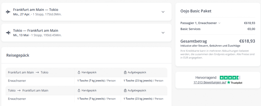
Task: Expand the Tokio — Frankfurt am Main flight details
Action: coord(163,33)
